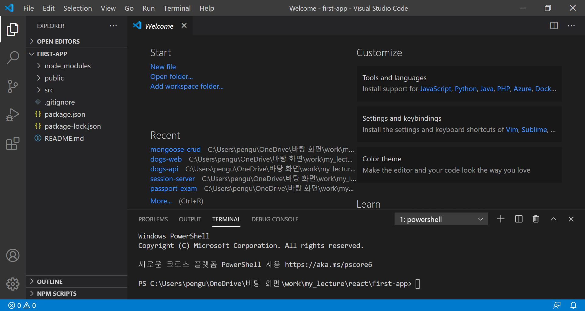Open Source Control view icon
585x311 pixels.
click(x=12, y=86)
